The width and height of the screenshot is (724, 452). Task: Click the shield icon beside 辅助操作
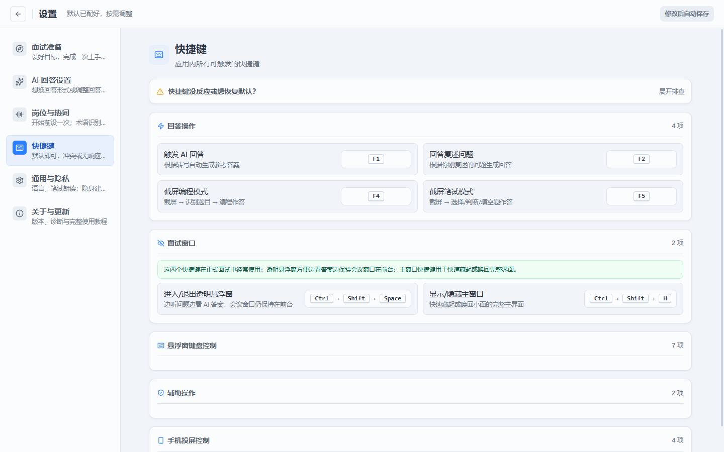(161, 393)
